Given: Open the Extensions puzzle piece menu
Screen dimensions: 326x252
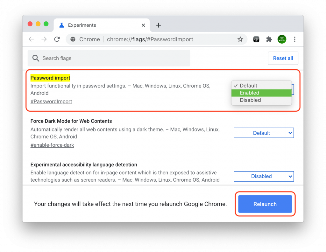Looking at the screenshot, I should click(x=269, y=39).
